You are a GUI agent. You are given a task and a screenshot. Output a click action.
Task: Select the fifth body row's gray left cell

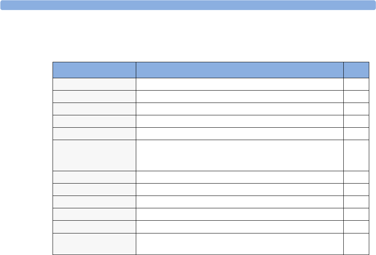coord(94,133)
